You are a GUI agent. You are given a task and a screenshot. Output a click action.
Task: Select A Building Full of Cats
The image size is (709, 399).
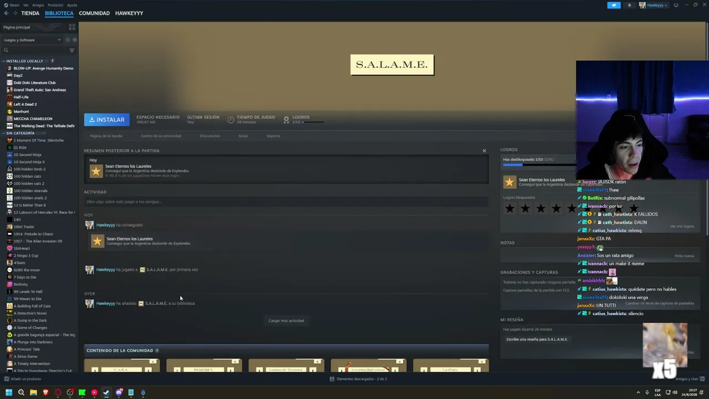click(32, 306)
